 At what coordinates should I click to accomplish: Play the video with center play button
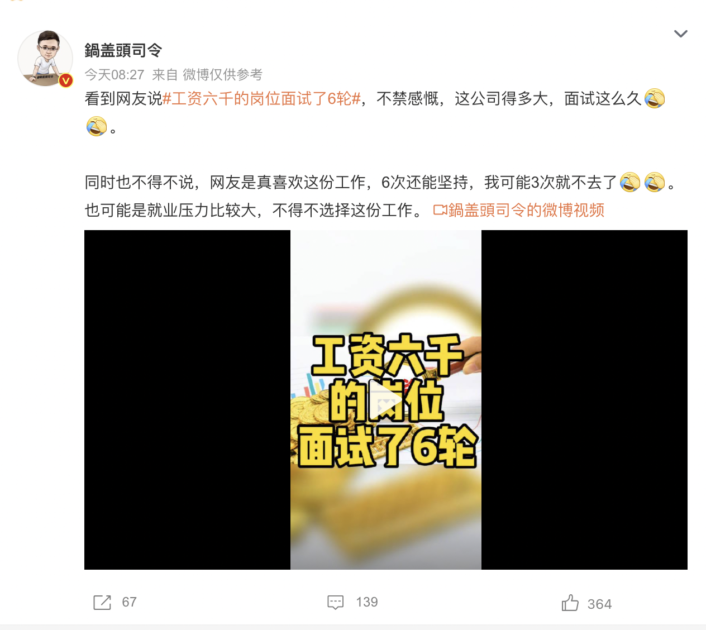click(x=386, y=400)
